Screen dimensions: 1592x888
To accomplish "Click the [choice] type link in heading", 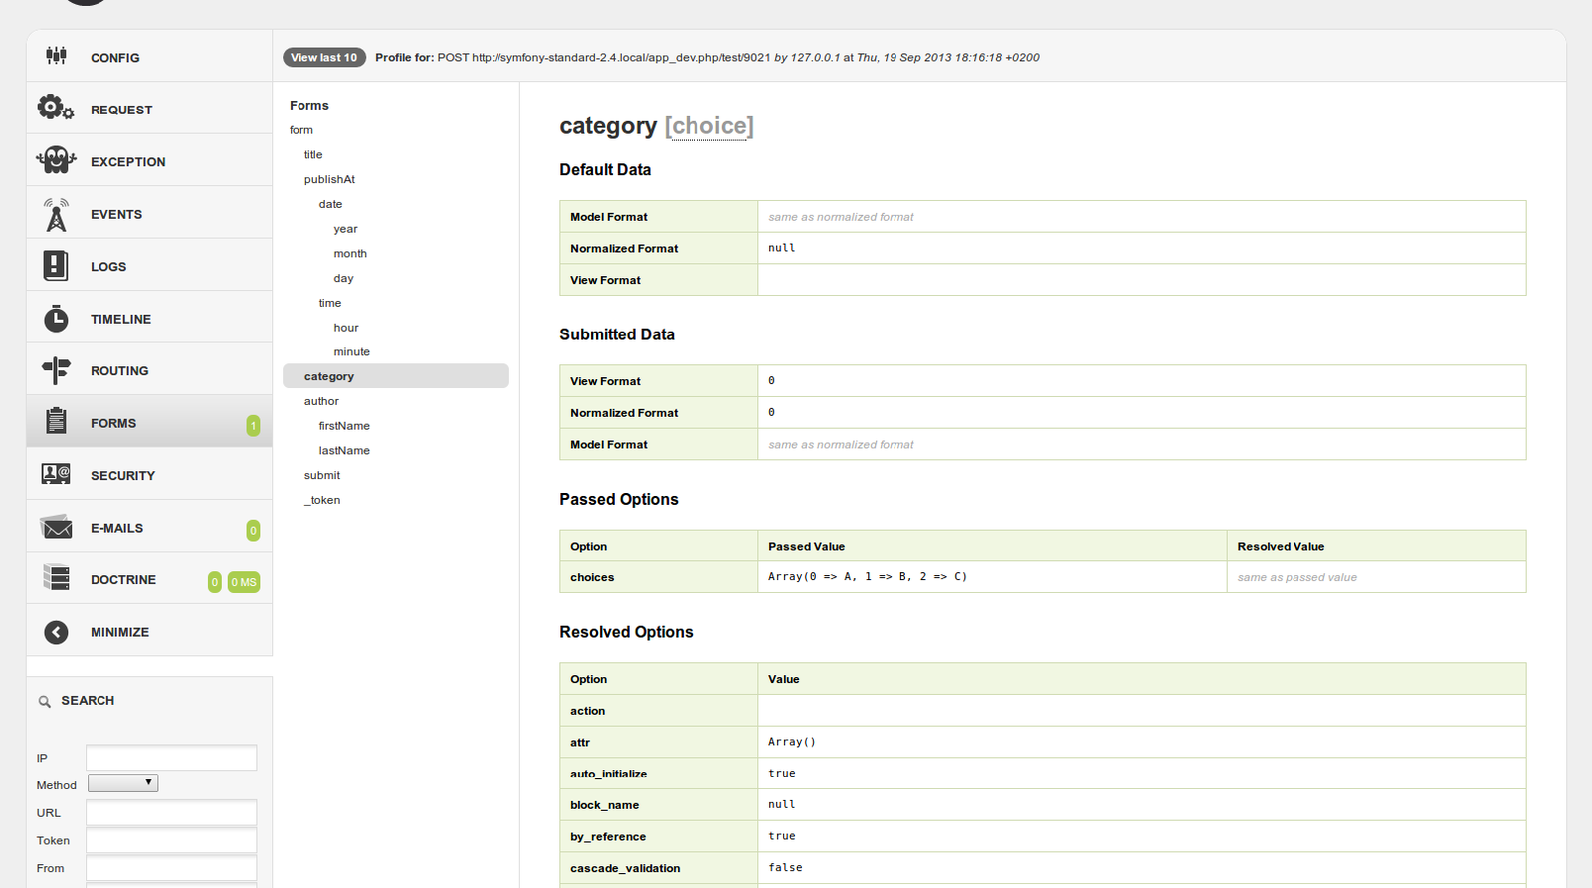I will click(x=708, y=126).
